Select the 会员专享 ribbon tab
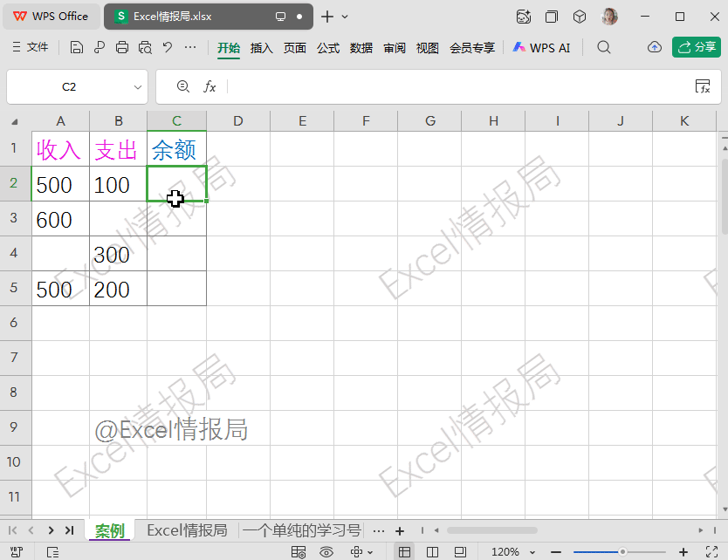728x560 pixels. coord(472,48)
